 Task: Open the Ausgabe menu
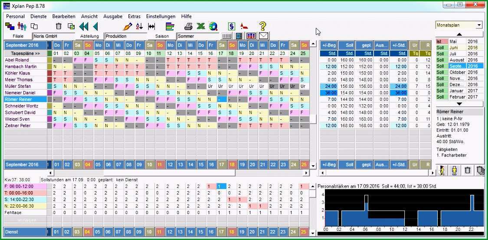[x=113, y=16]
